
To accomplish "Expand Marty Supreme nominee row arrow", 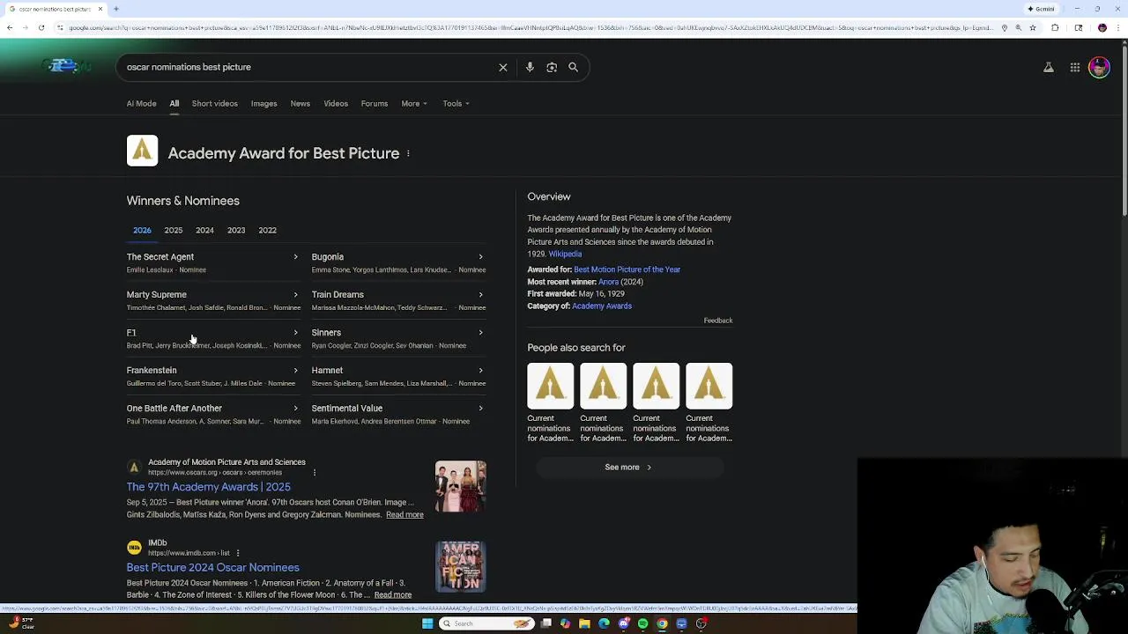I will [x=295, y=295].
